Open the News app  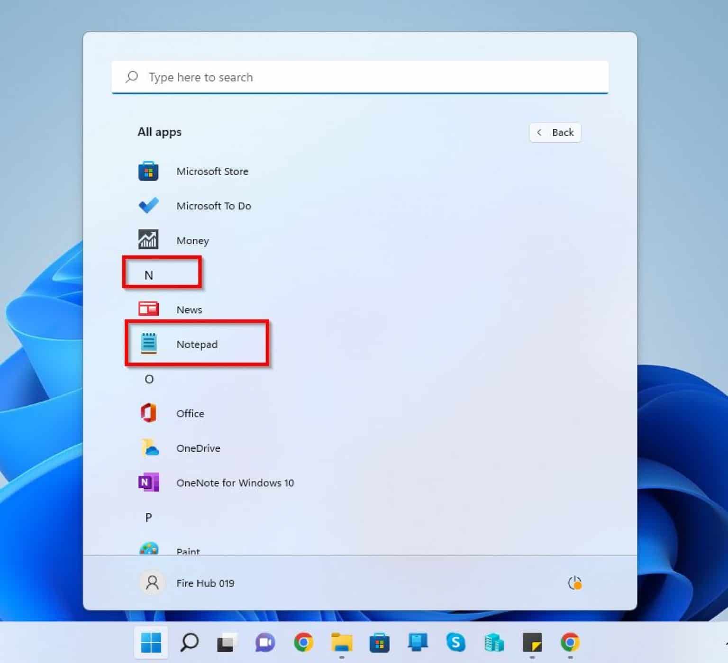click(x=189, y=309)
